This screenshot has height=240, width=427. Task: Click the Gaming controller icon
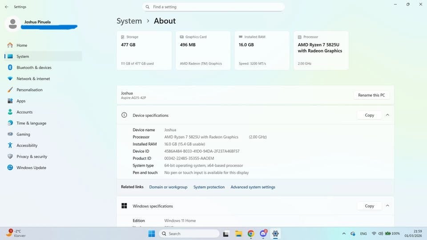(x=10, y=134)
